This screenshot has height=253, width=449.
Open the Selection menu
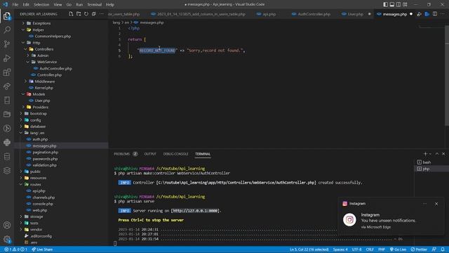41,4
